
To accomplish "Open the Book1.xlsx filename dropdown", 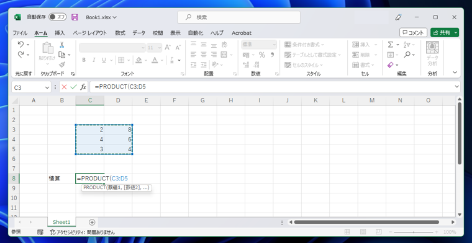I will (101, 17).
